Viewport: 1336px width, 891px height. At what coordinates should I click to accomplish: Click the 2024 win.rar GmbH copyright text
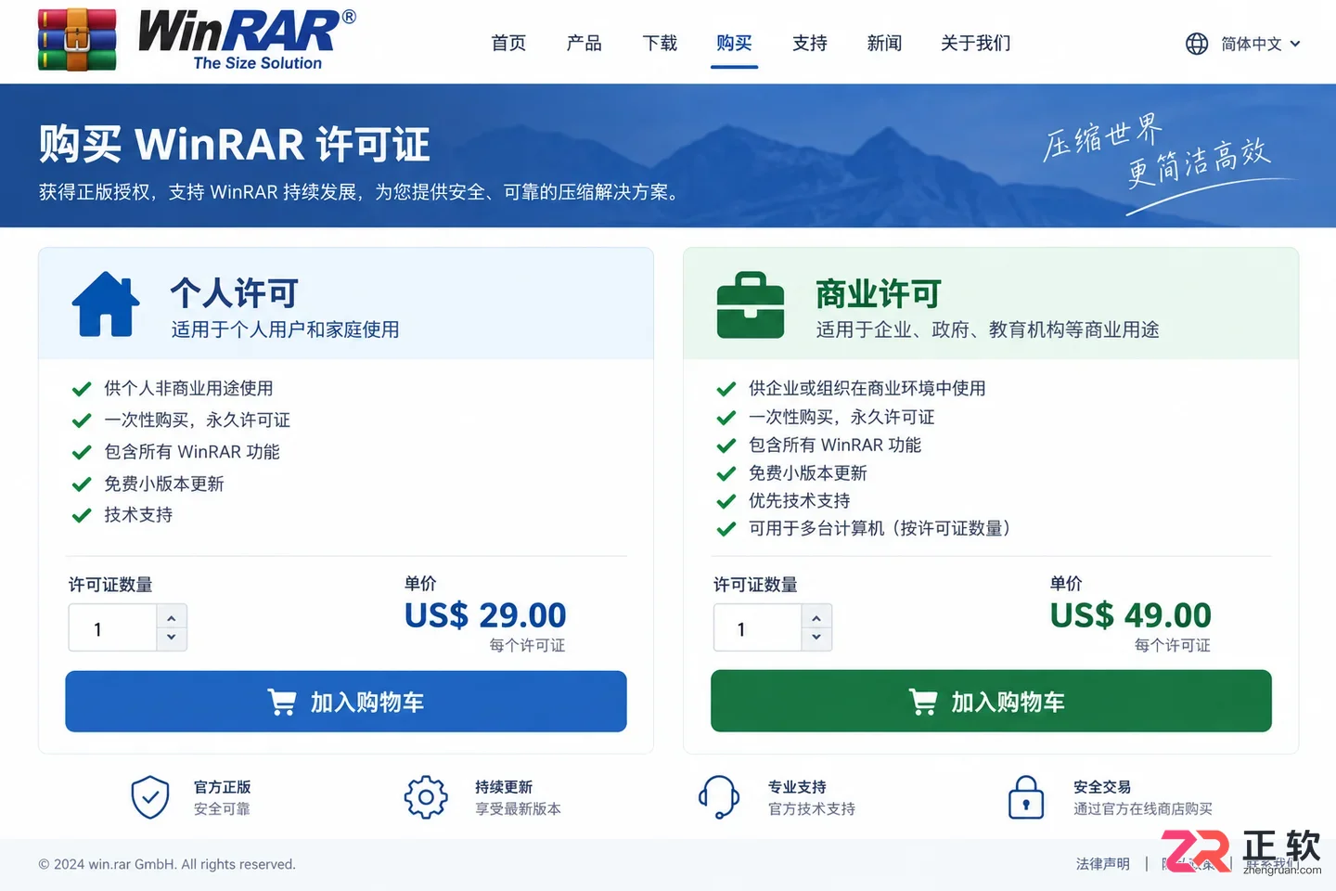(x=167, y=864)
